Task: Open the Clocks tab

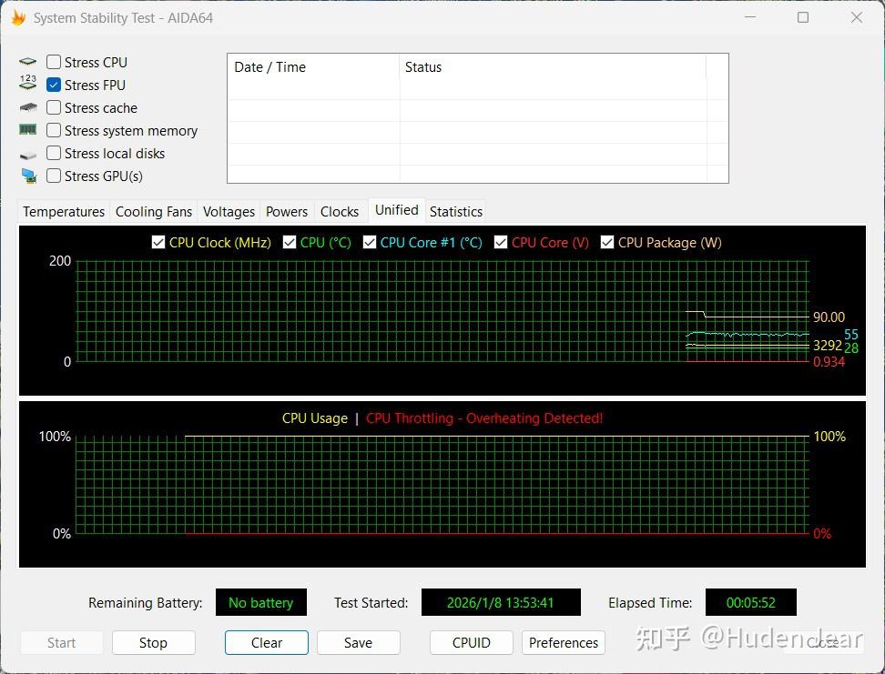Action: (340, 212)
